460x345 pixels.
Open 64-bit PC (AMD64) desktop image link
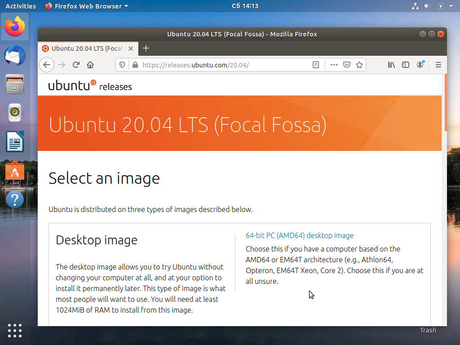300,235
